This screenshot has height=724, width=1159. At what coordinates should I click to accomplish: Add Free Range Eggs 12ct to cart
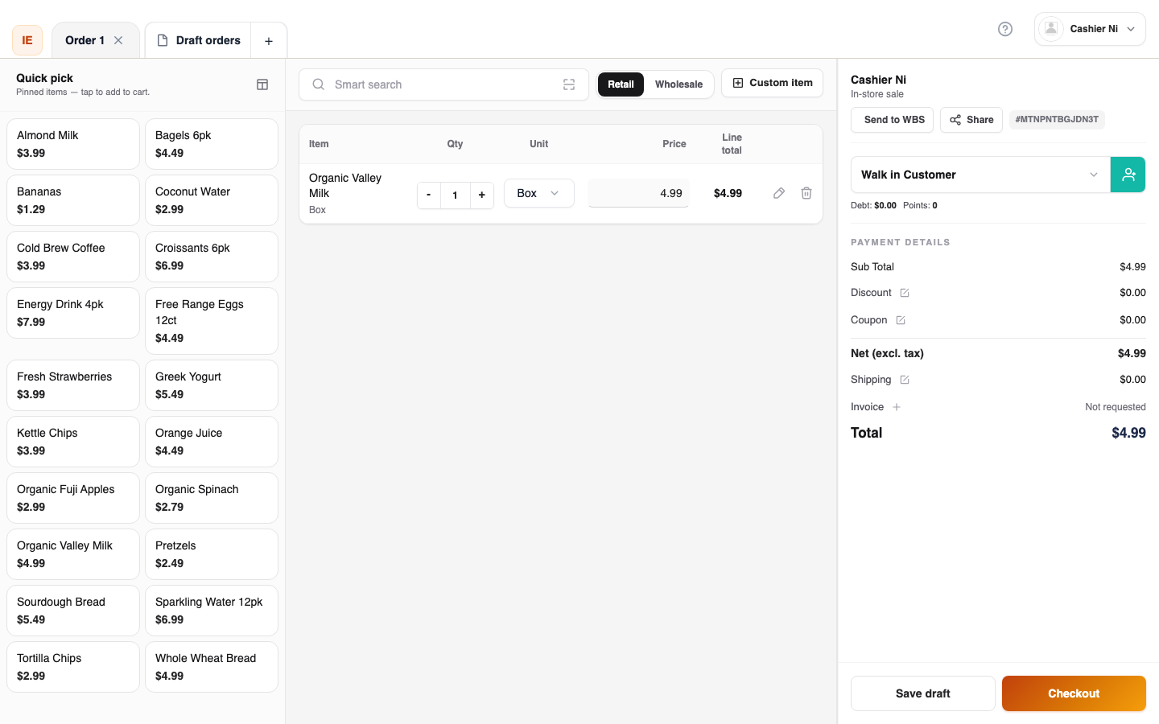212,321
